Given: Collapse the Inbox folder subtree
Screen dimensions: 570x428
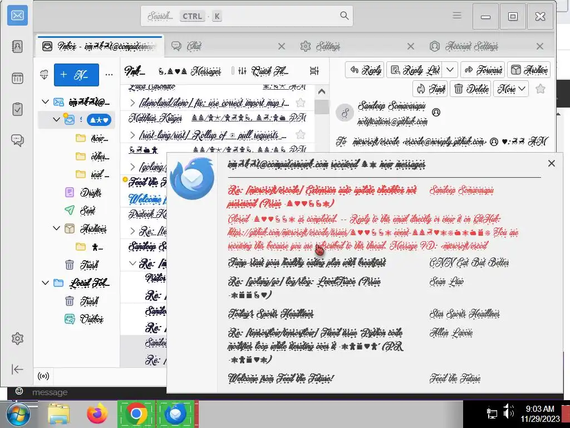Looking at the screenshot, I should coord(56,119).
